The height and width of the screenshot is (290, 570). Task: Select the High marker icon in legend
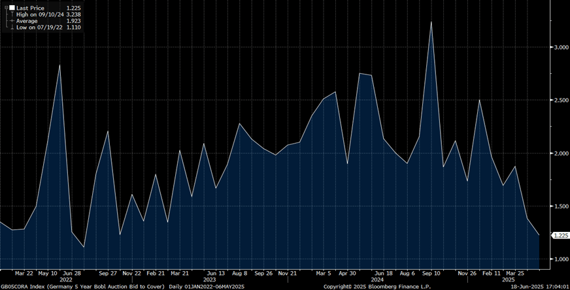10,14
